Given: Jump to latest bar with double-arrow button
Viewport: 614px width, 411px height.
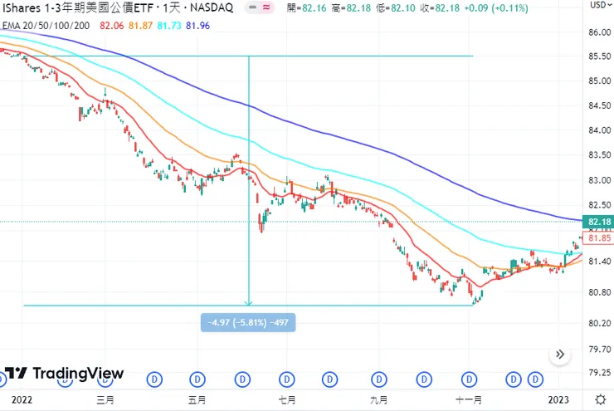Looking at the screenshot, I should [560, 355].
